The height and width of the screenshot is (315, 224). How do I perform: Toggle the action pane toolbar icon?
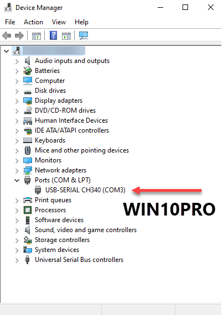click(66, 36)
